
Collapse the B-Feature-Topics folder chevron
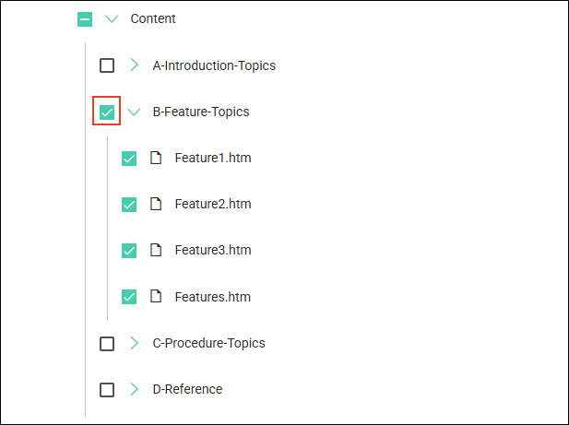[x=135, y=112]
